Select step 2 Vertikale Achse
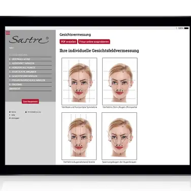191x191 pixels. tap(30, 59)
